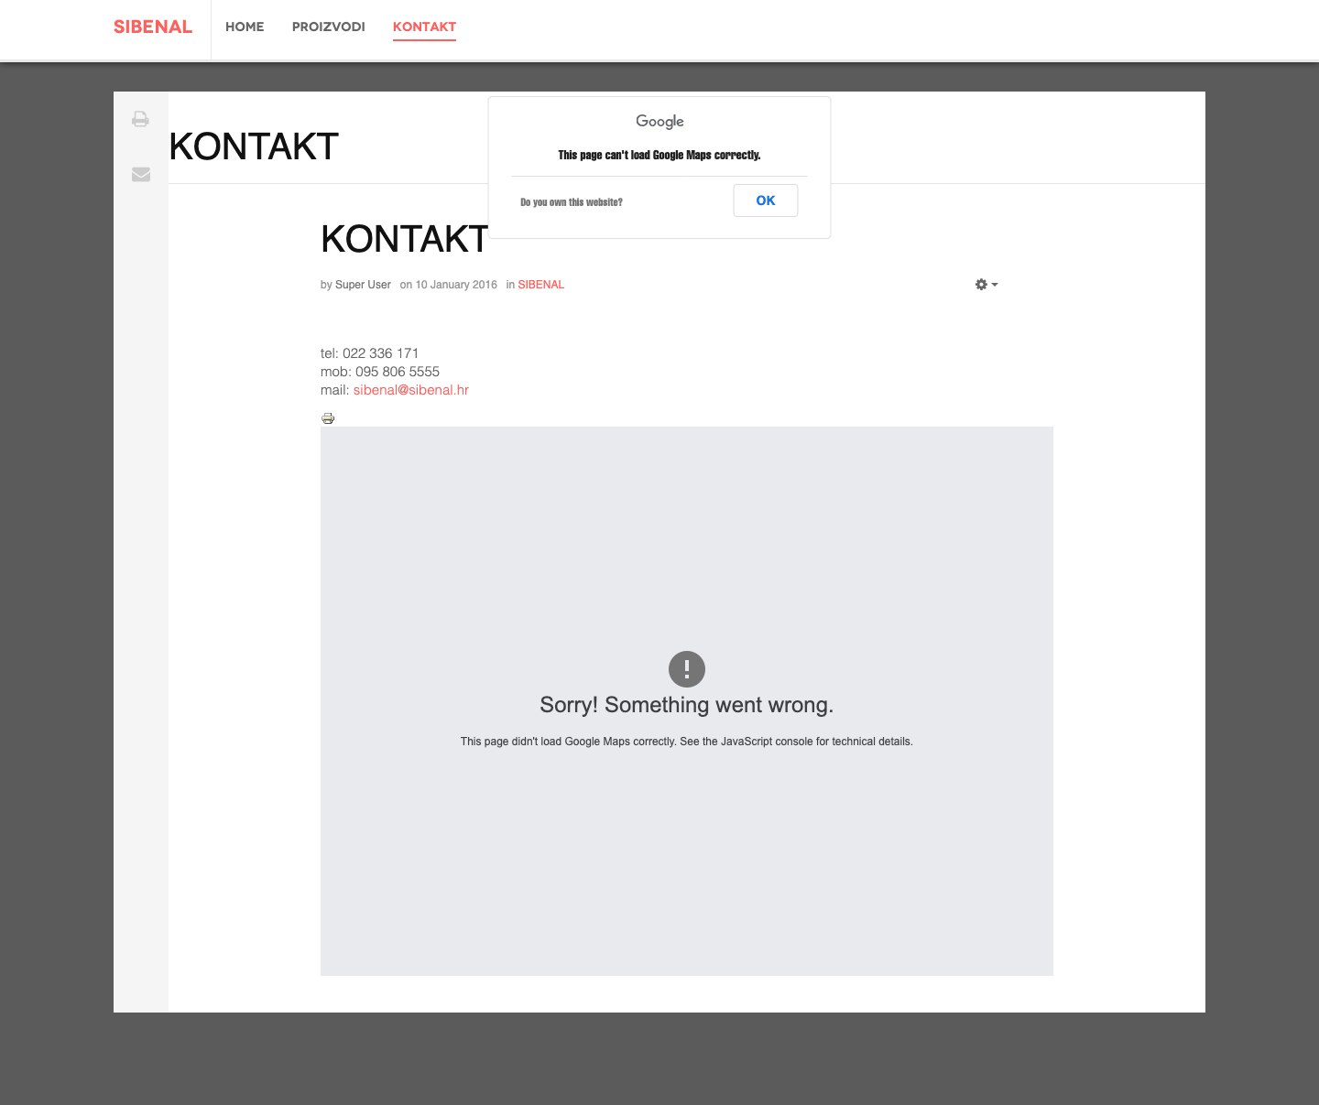Expand the gear options dropdown
Image resolution: width=1319 pixels, height=1105 pixels.
point(987,285)
